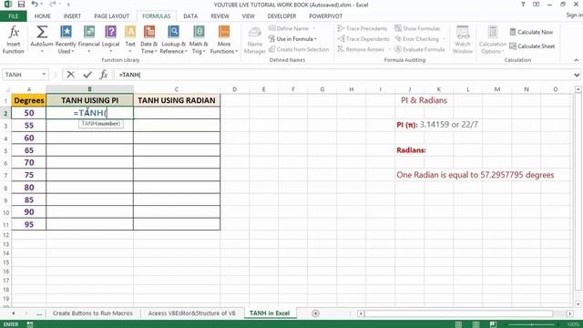The image size is (583, 328).
Task: Add a new sheet with plus icon
Action: (316, 313)
